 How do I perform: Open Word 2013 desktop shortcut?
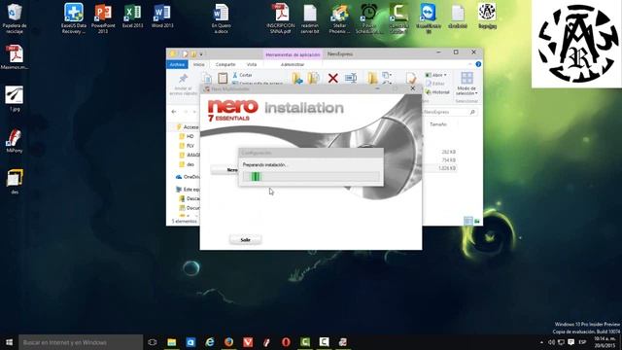(x=162, y=16)
